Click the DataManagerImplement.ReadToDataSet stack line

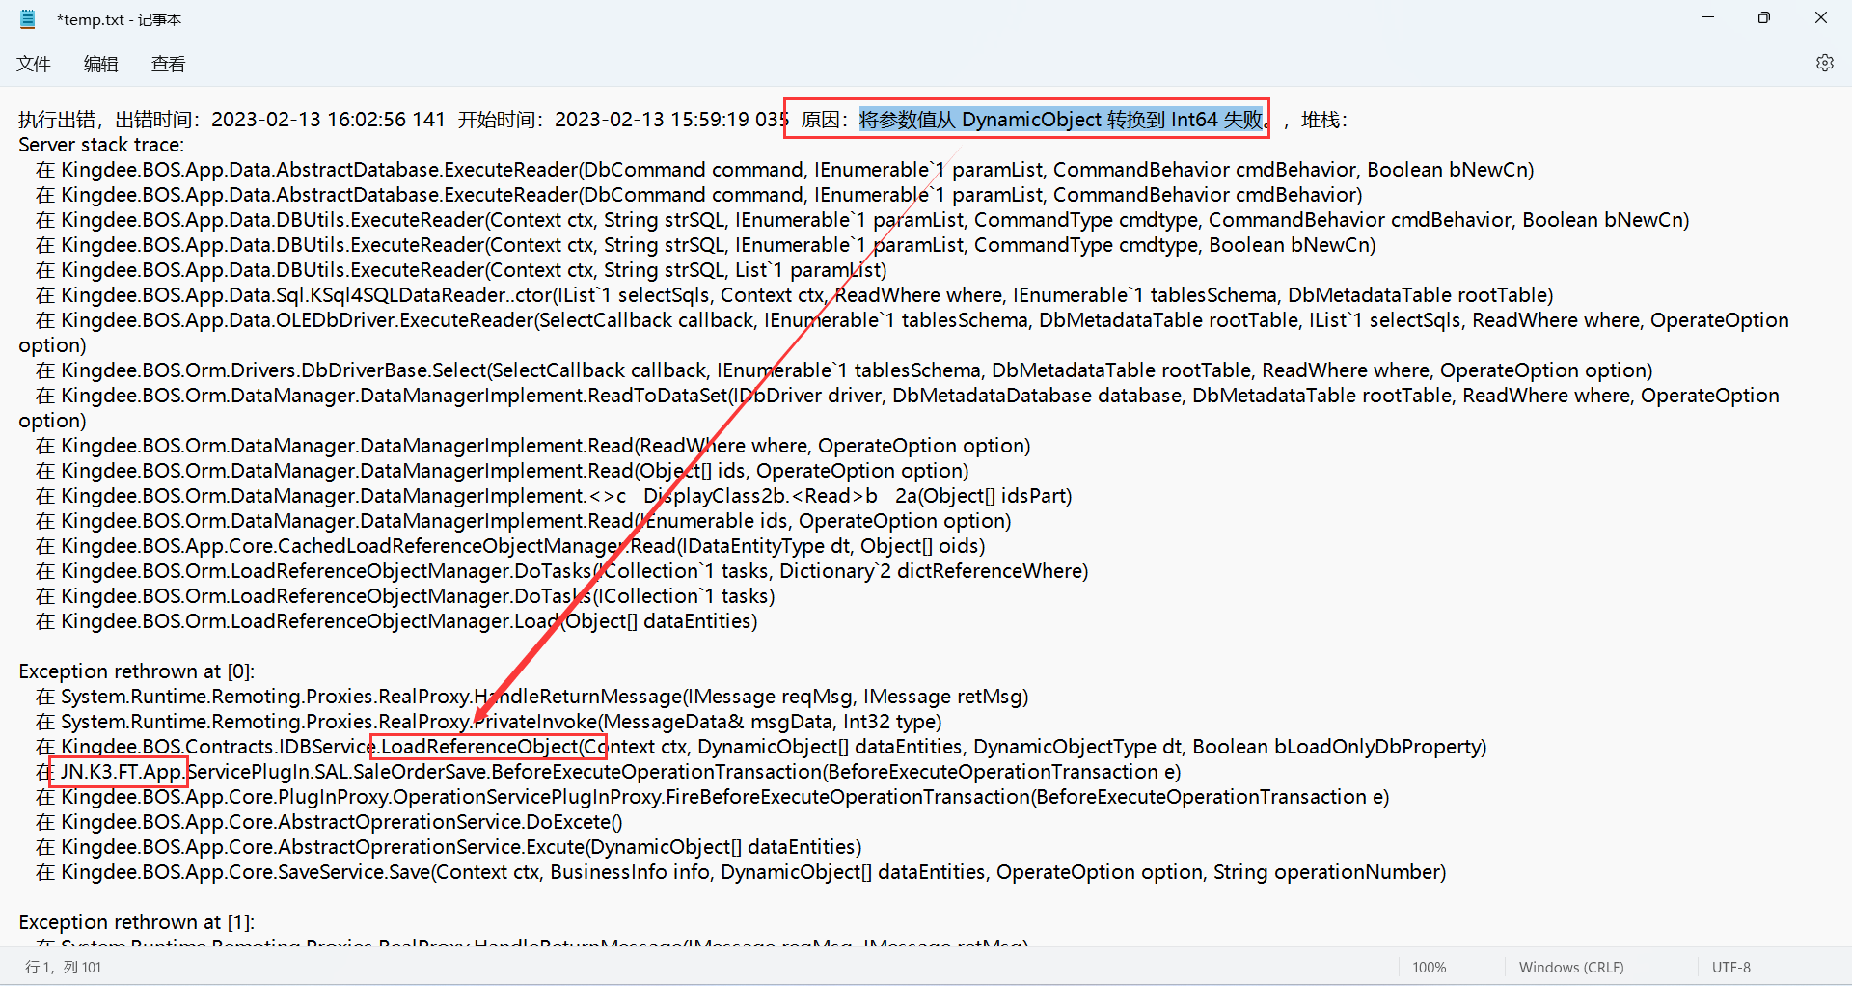(x=899, y=408)
